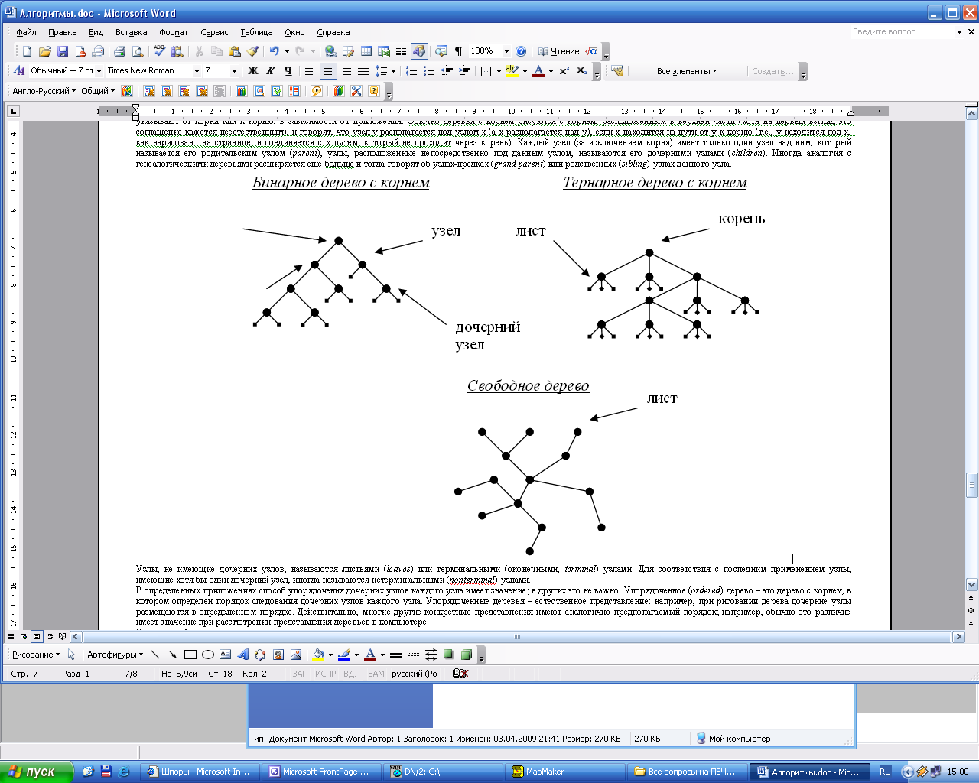
Task: Insert a text box
Action: click(x=226, y=655)
